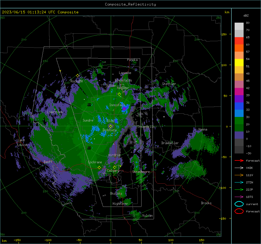Click the RockyMH label

coord(77,81)
